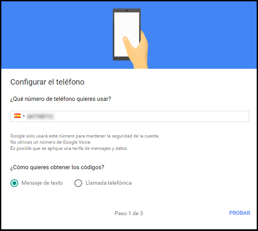This screenshot has width=258, height=231.
Task: Select the Llamada telefónica radio button
Action: [78, 183]
